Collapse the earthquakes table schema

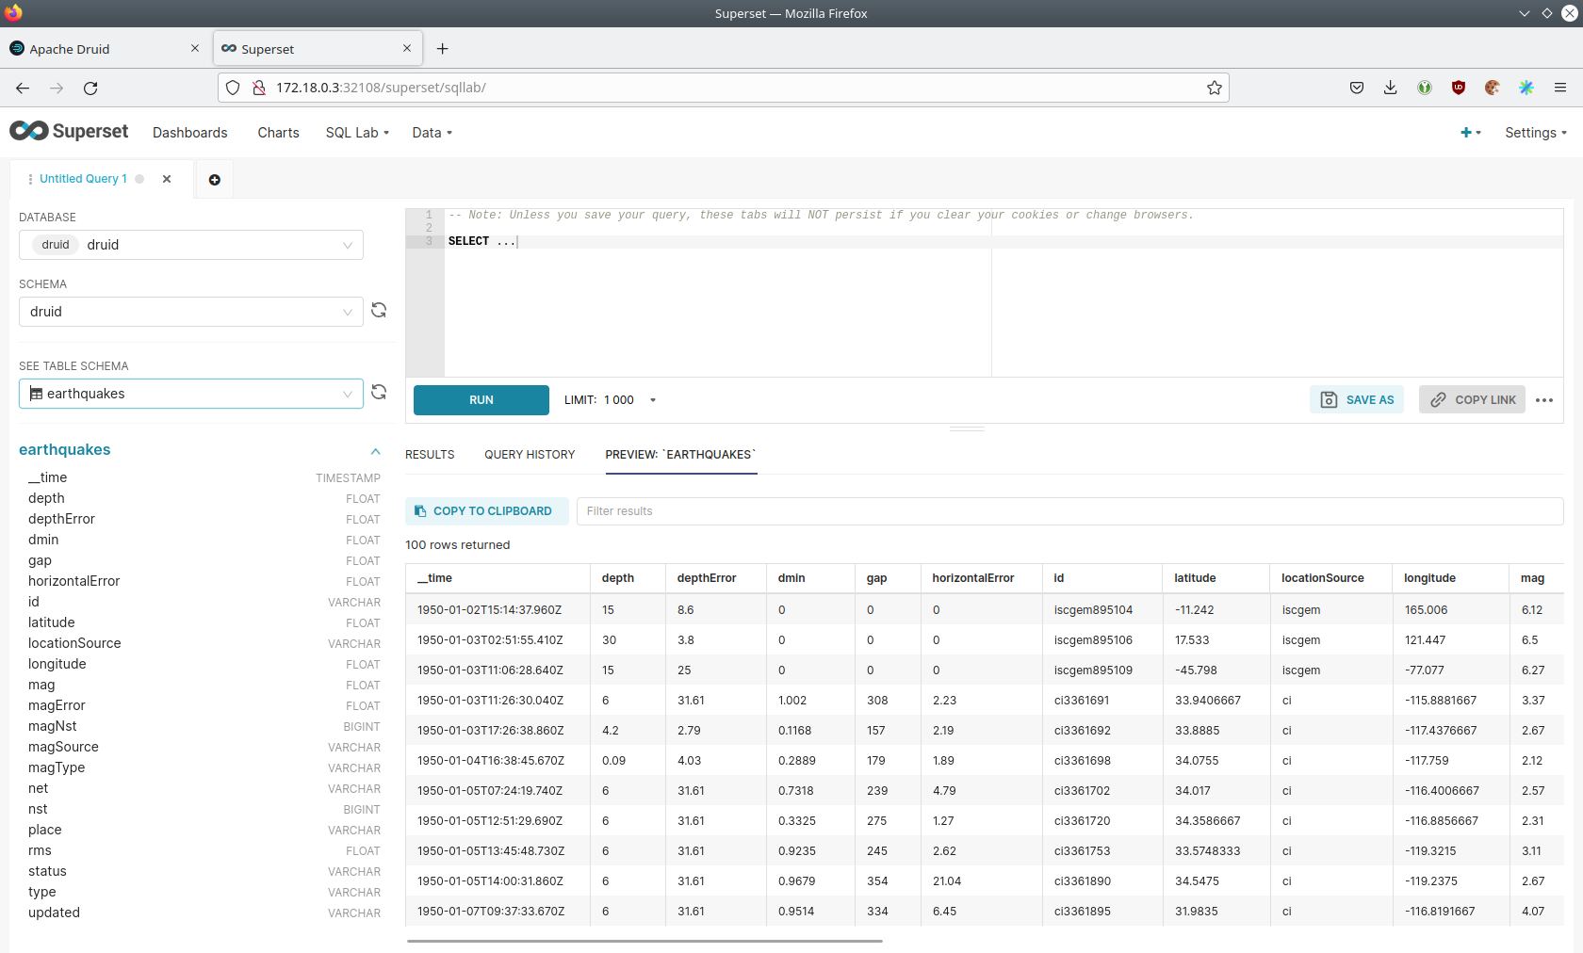click(375, 451)
